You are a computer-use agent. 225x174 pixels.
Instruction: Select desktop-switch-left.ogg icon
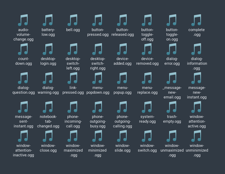(x=73, y=49)
